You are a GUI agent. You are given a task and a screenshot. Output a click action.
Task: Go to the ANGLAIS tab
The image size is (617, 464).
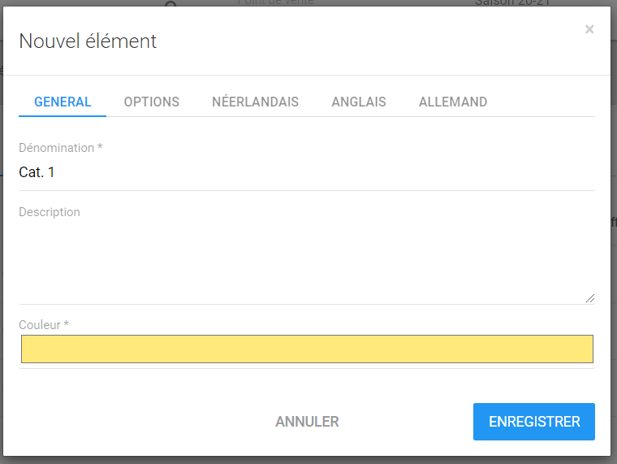coord(359,102)
